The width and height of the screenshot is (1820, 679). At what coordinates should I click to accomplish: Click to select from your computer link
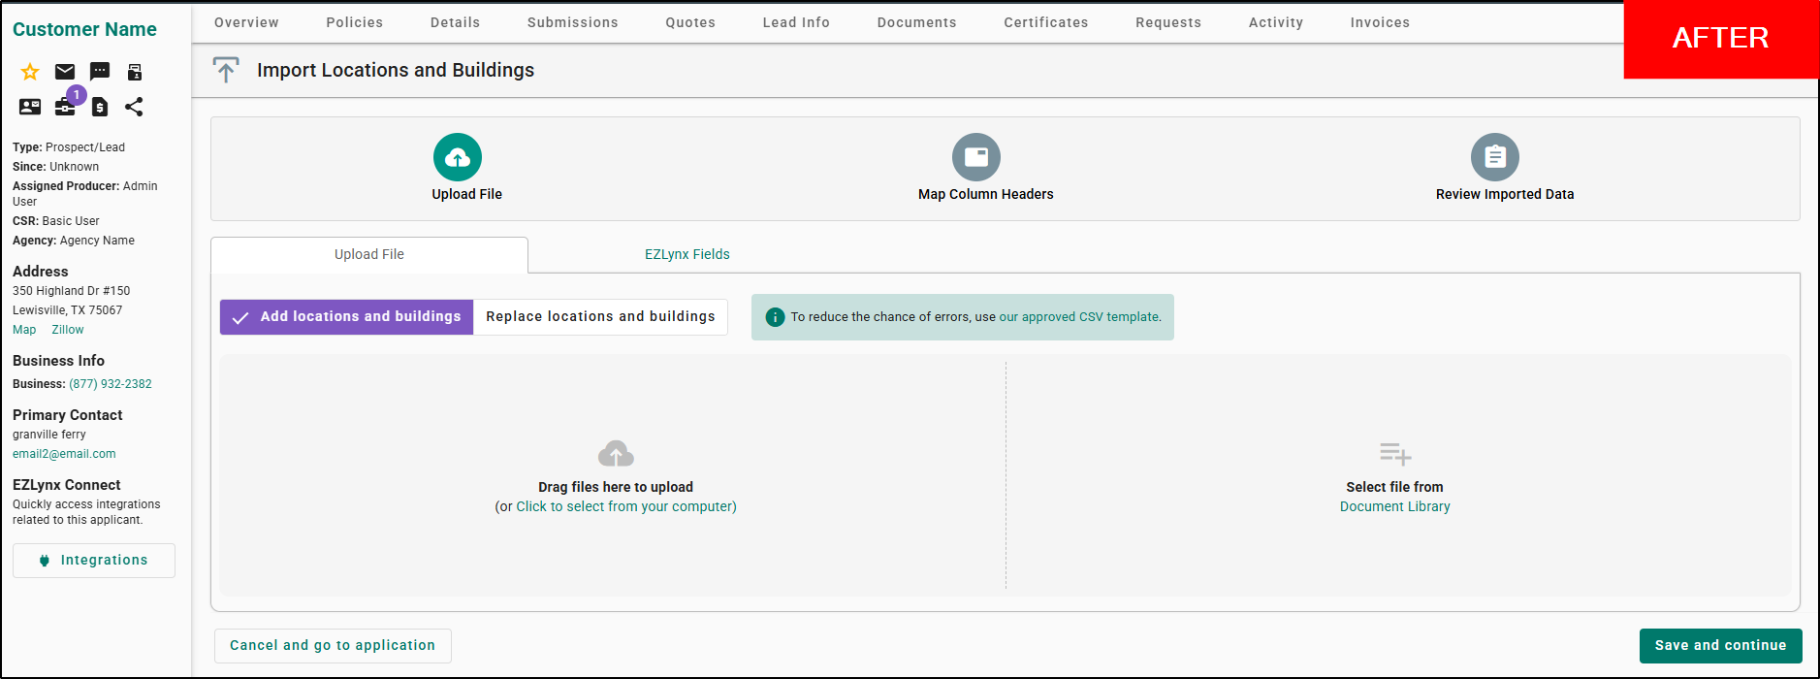(624, 507)
